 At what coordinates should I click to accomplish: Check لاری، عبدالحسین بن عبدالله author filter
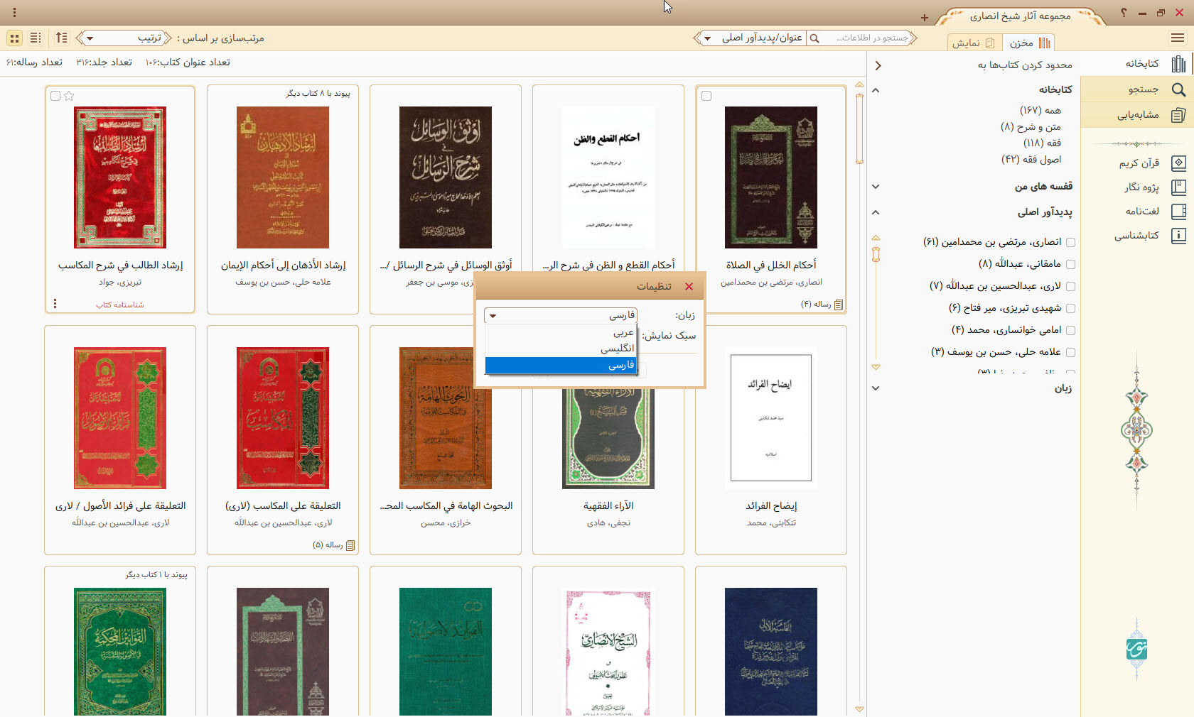coord(1071,286)
